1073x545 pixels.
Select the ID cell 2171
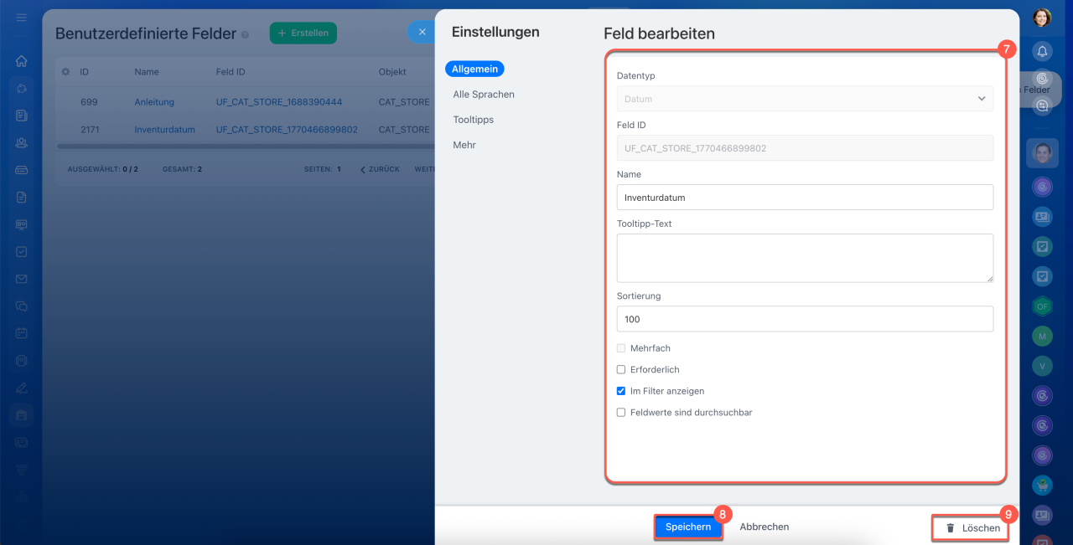[91, 130]
